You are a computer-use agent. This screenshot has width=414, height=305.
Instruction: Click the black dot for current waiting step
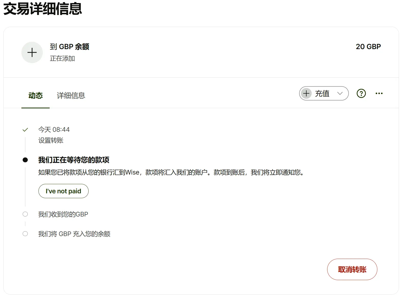pyautogui.click(x=25, y=160)
